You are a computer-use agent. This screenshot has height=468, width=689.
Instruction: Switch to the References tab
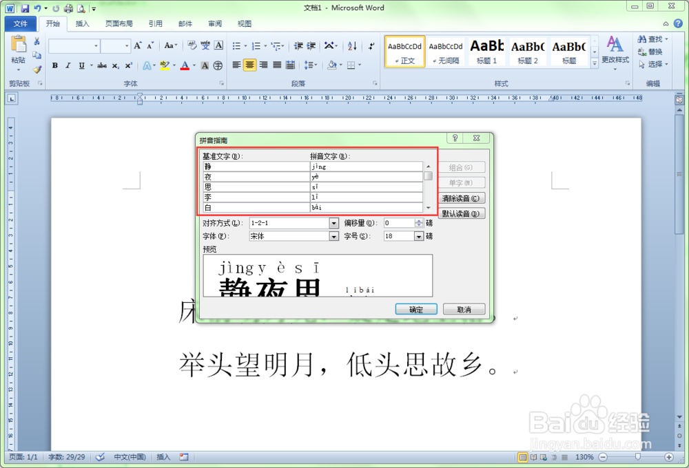pos(155,23)
